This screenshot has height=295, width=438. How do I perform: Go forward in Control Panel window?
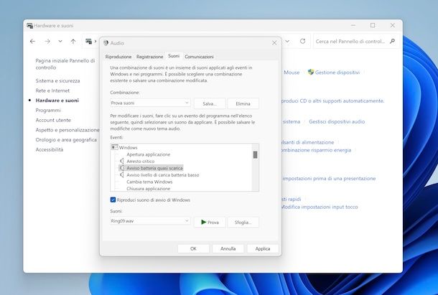point(47,42)
